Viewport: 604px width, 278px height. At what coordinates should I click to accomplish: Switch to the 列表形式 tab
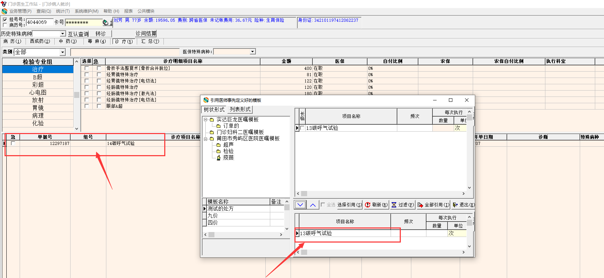(x=240, y=110)
